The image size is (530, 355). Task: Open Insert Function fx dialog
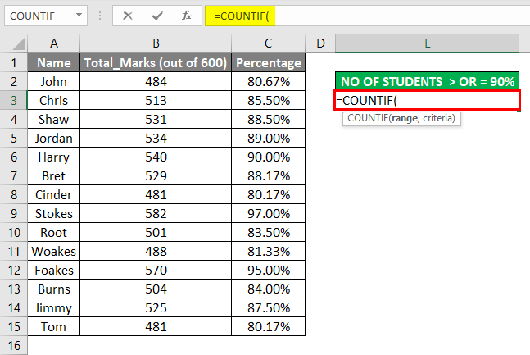pos(187,16)
